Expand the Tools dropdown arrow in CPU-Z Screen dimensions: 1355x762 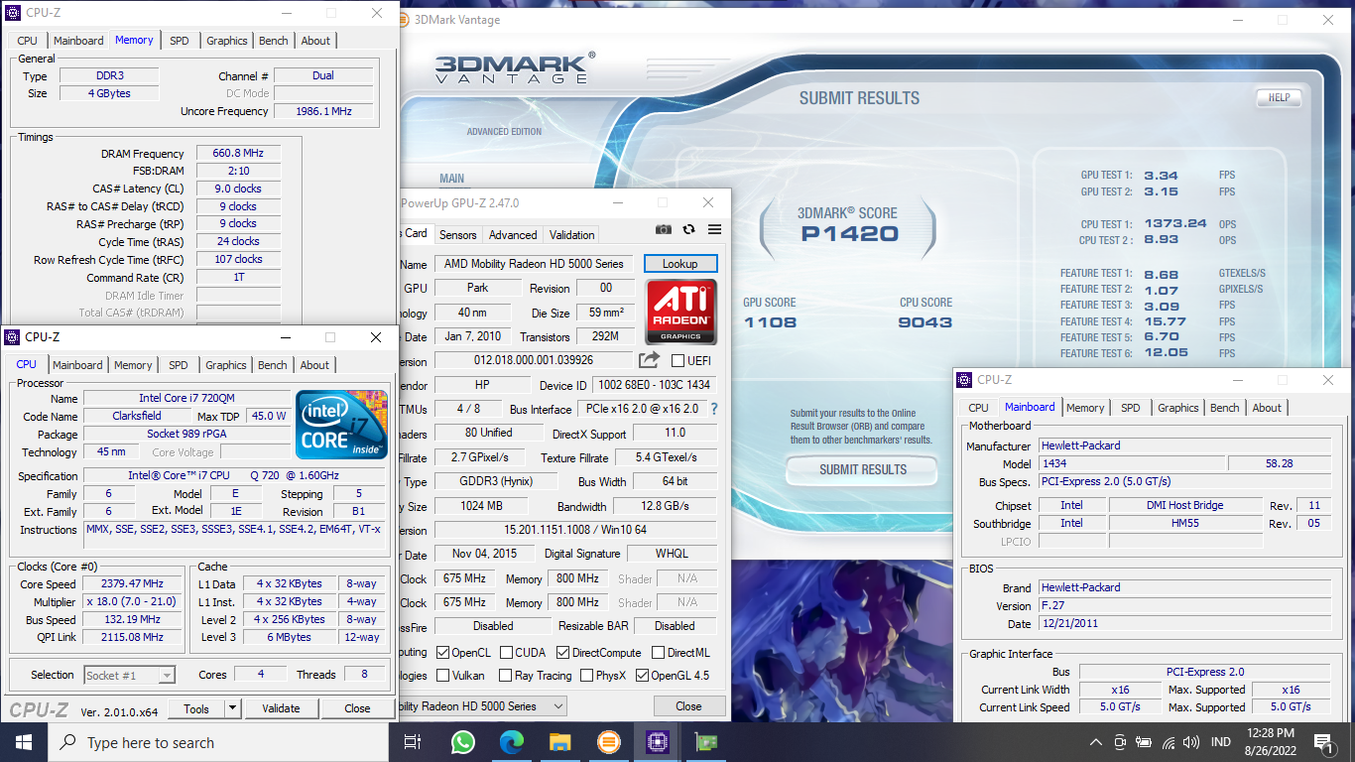tap(233, 708)
